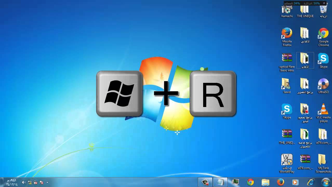Click the gadget's small arrow icon
The height and width of the screenshot is (187, 332).
324,3
